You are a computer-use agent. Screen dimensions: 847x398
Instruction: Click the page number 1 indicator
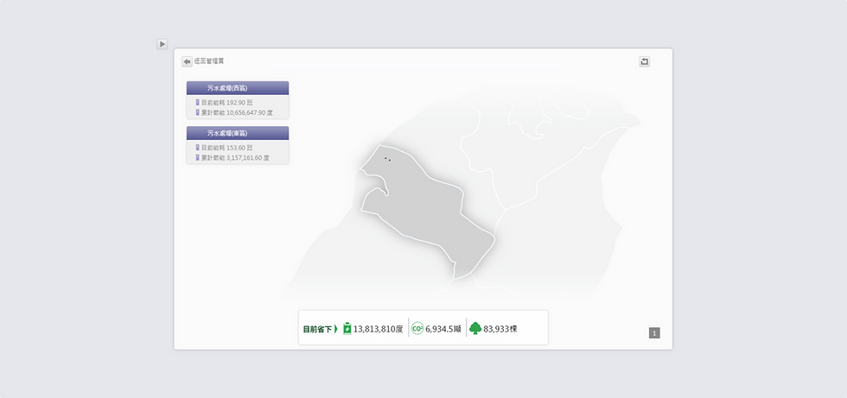[654, 333]
